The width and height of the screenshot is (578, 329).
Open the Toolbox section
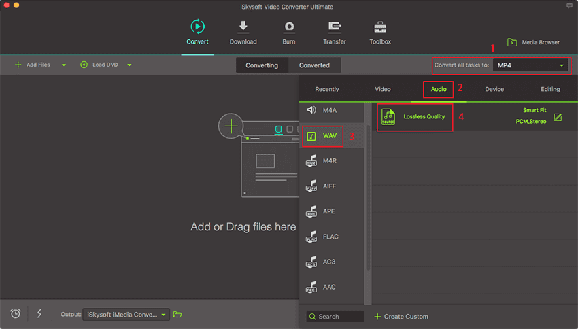pos(380,27)
